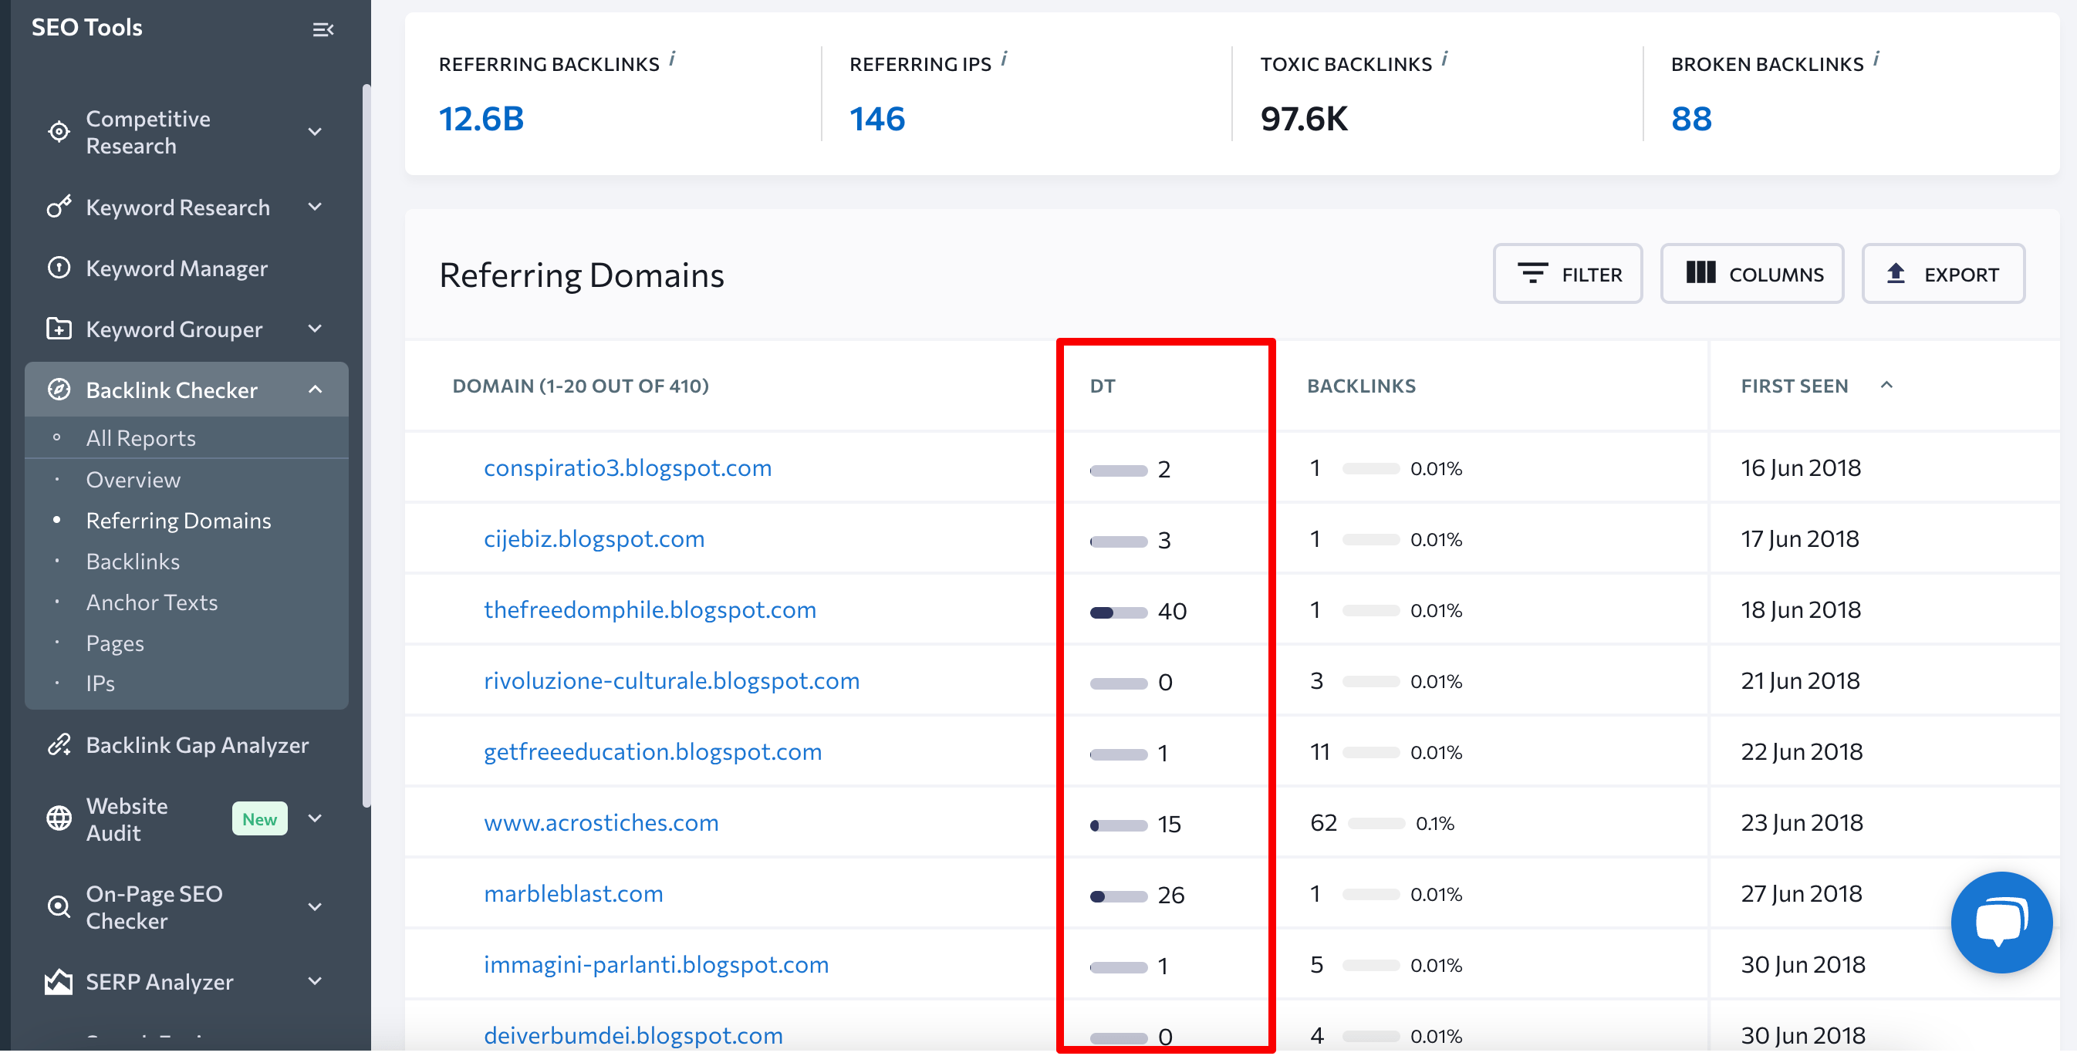The height and width of the screenshot is (1056, 2077).
Task: Show tooltip for Toxic Backlinks info icon
Action: [x=1445, y=58]
